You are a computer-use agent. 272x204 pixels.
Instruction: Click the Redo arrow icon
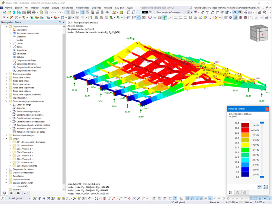[x=59, y=12]
